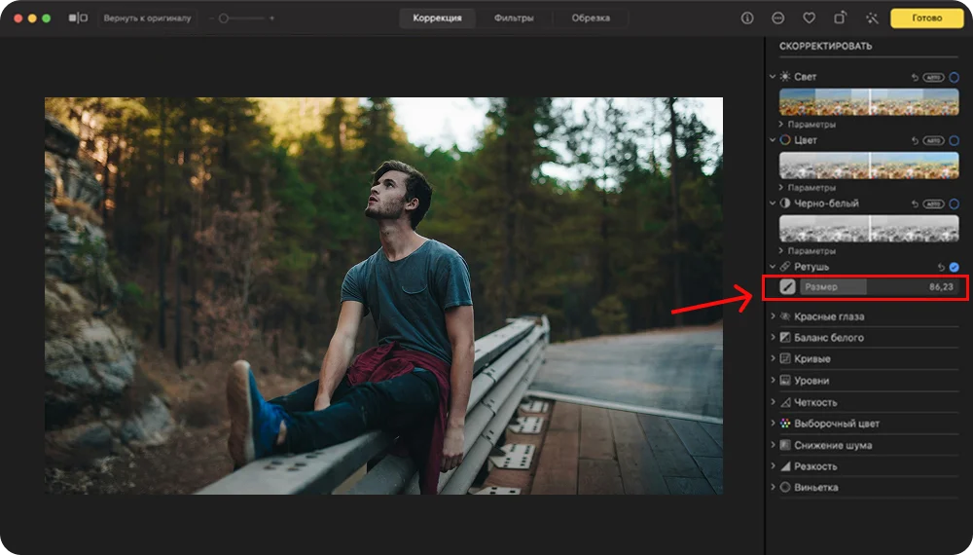This screenshot has height=555, width=973.
Task: Toggle the Свет adjustment circle
Action: [954, 77]
